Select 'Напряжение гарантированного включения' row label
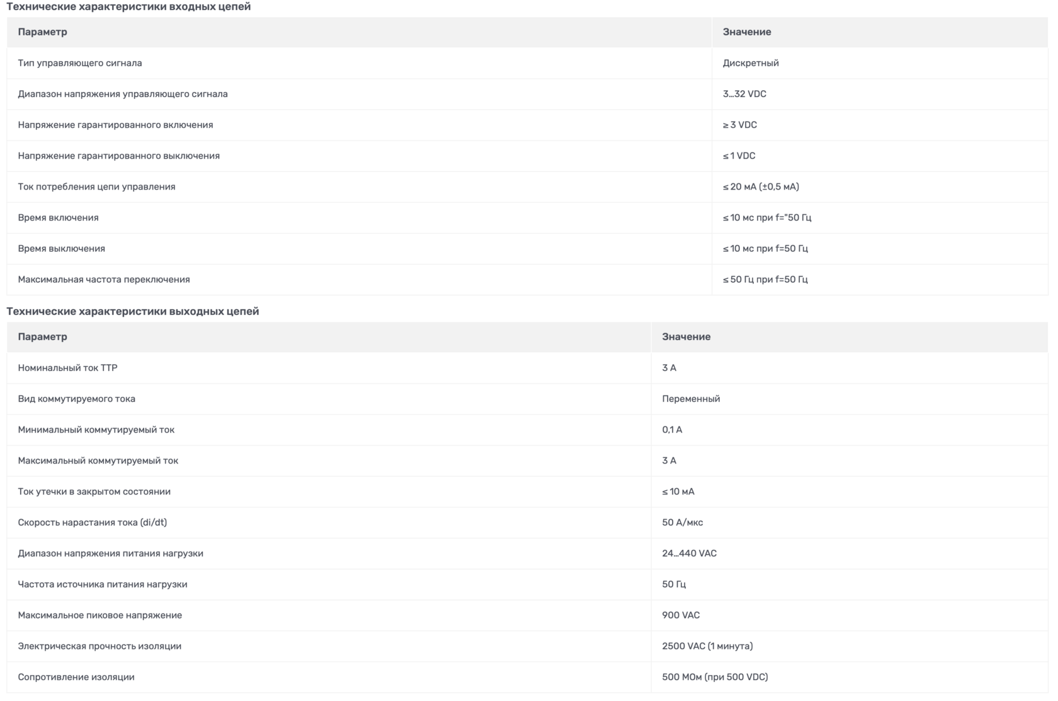Viewport: 1058px width, 701px height. click(x=115, y=125)
